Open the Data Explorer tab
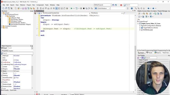 tap(158, 53)
